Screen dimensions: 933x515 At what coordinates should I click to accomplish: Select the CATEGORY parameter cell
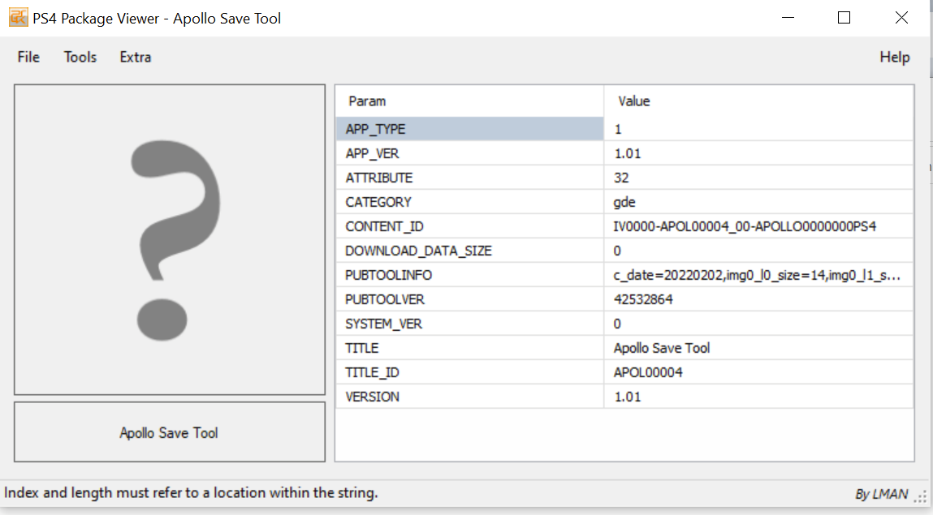[470, 202]
